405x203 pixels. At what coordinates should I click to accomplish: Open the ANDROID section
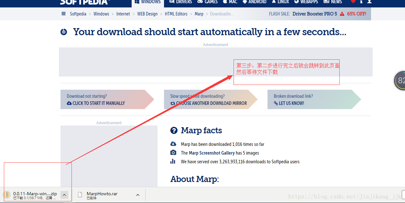tap(255, 2)
